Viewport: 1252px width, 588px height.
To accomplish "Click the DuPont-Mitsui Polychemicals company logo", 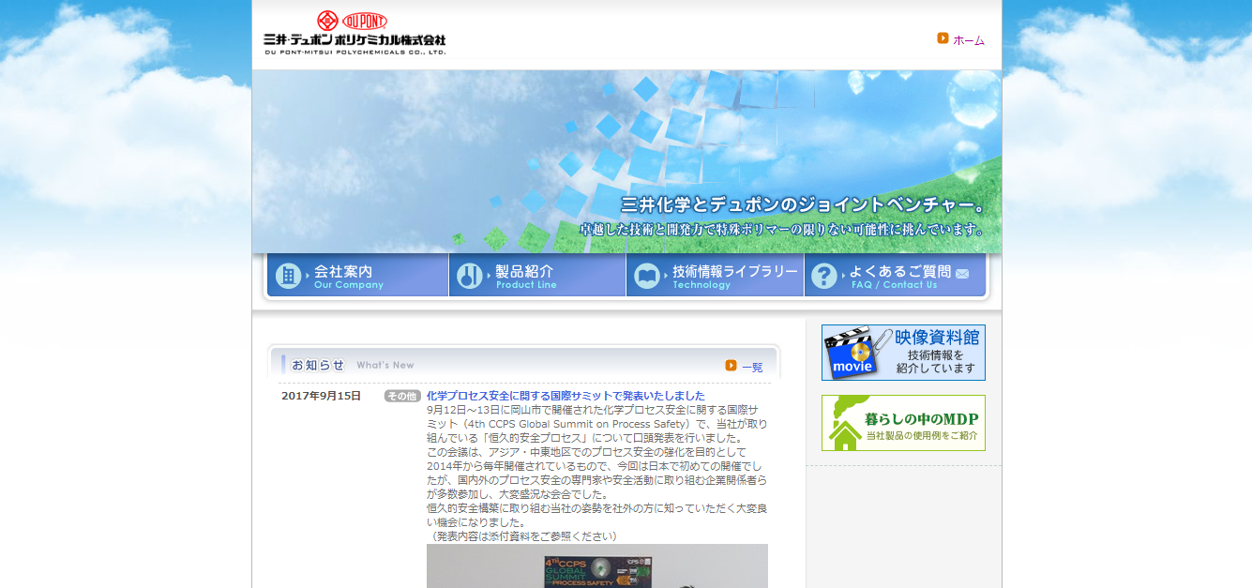I will [354, 33].
